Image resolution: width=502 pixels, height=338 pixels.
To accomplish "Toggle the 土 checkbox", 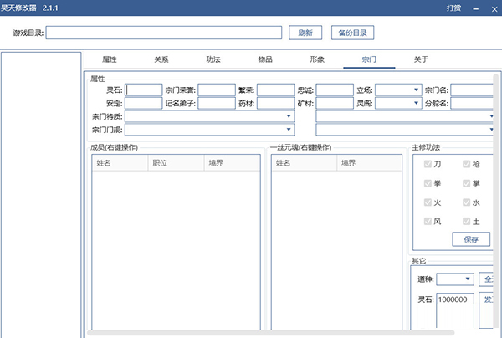I will click(467, 221).
